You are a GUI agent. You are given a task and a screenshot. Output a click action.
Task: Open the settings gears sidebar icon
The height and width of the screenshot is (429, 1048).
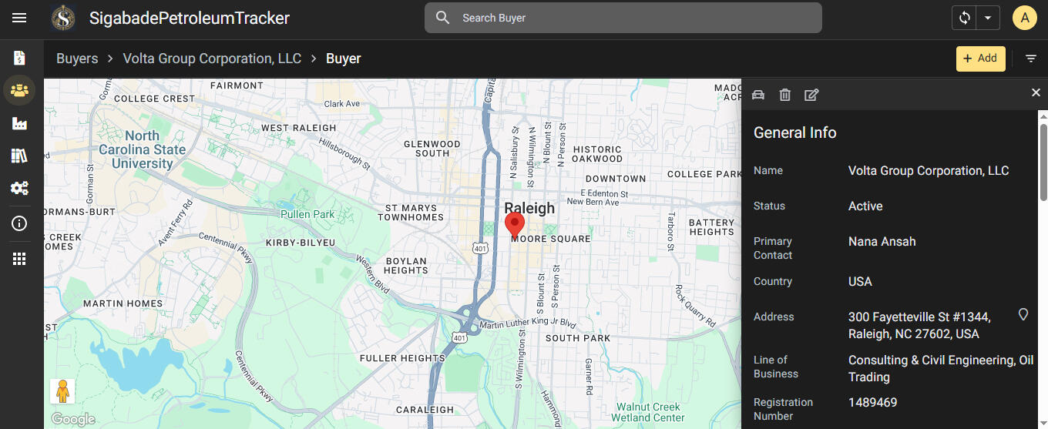[19, 189]
